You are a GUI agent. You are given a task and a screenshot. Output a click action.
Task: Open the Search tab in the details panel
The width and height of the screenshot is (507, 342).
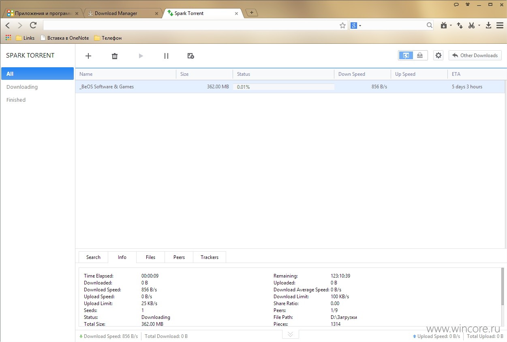pos(93,257)
